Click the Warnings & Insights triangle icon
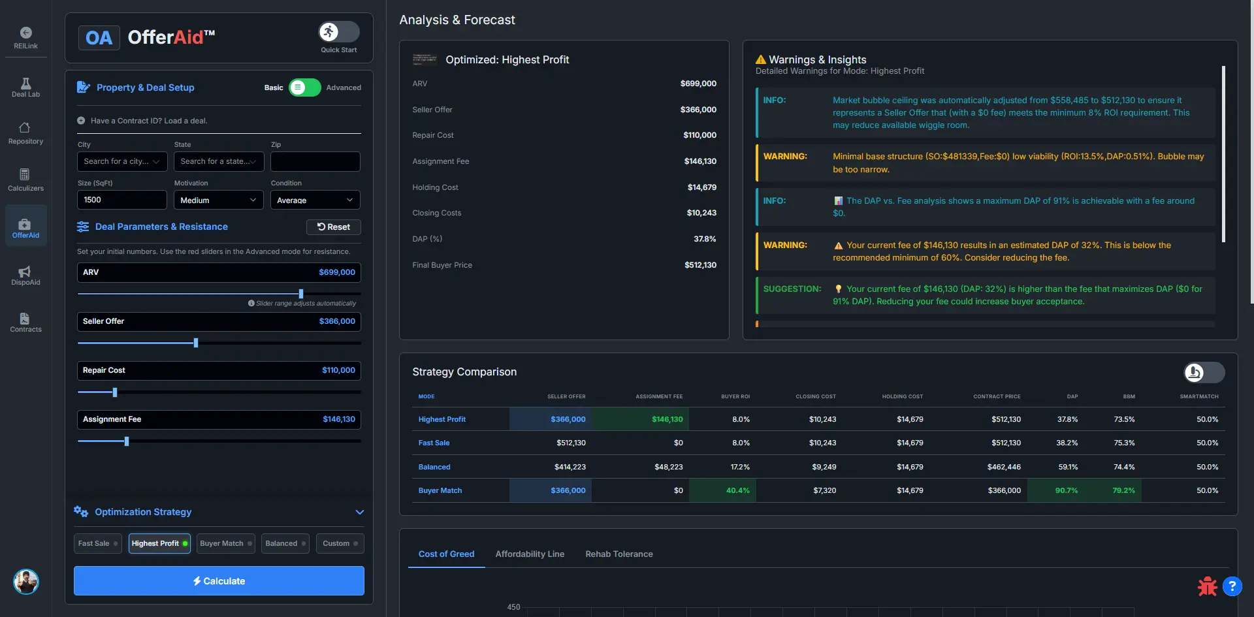The image size is (1254, 617). (760, 59)
